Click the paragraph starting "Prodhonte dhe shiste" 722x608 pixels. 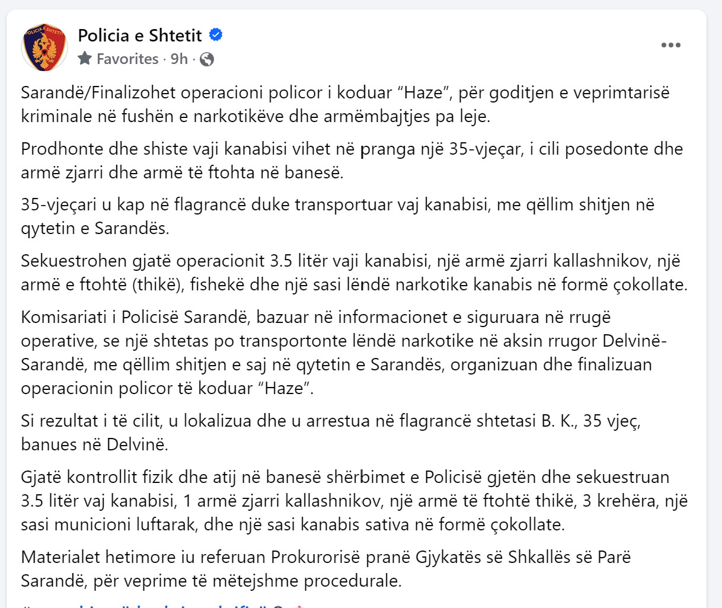pyautogui.click(x=352, y=161)
